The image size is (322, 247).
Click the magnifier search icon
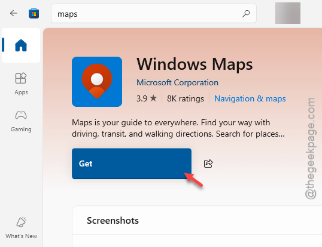coord(246,14)
